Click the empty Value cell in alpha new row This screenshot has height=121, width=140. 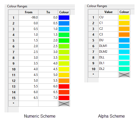[x=108, y=75]
